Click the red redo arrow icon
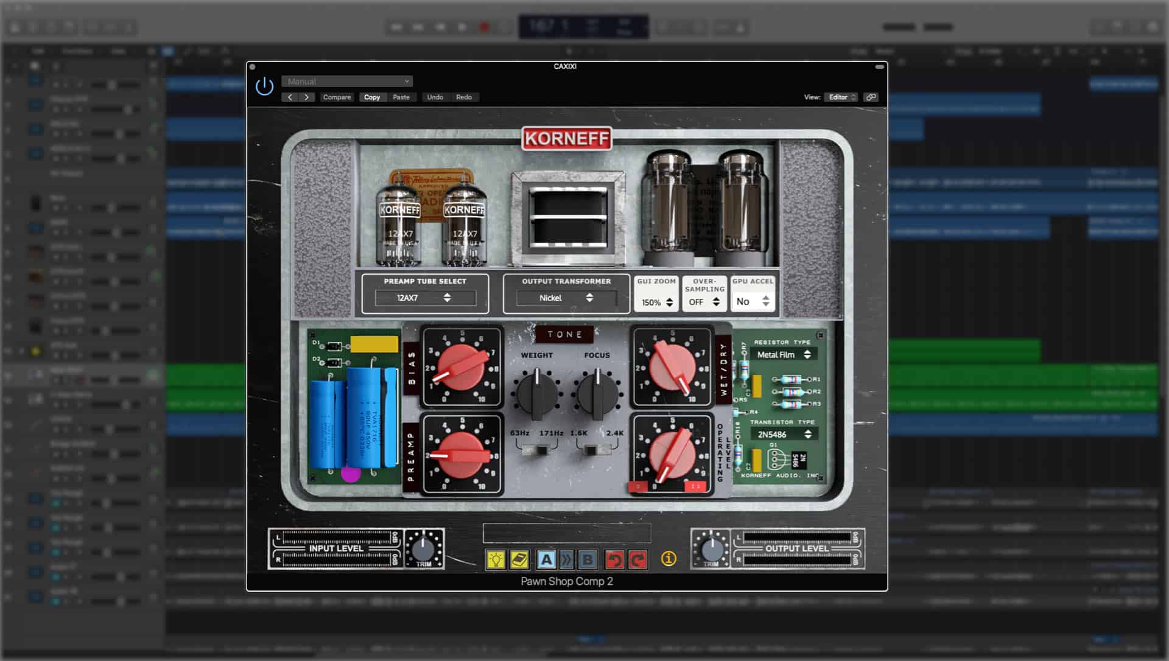Viewport: 1169px width, 661px height. pyautogui.click(x=637, y=559)
